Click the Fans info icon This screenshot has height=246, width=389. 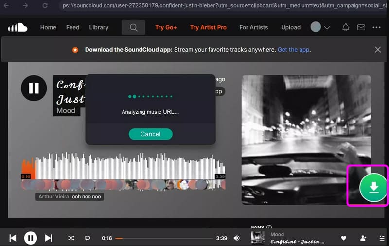269,227
